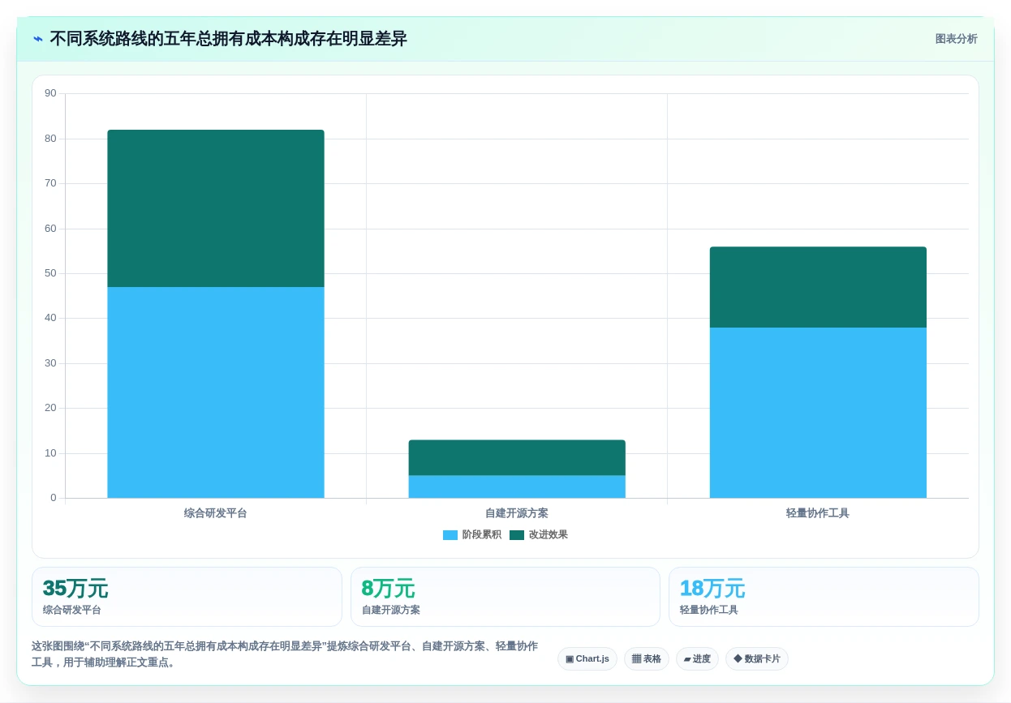Click the light blue segment of 综合研发平台 bar
1011x703 pixels.
point(216,392)
